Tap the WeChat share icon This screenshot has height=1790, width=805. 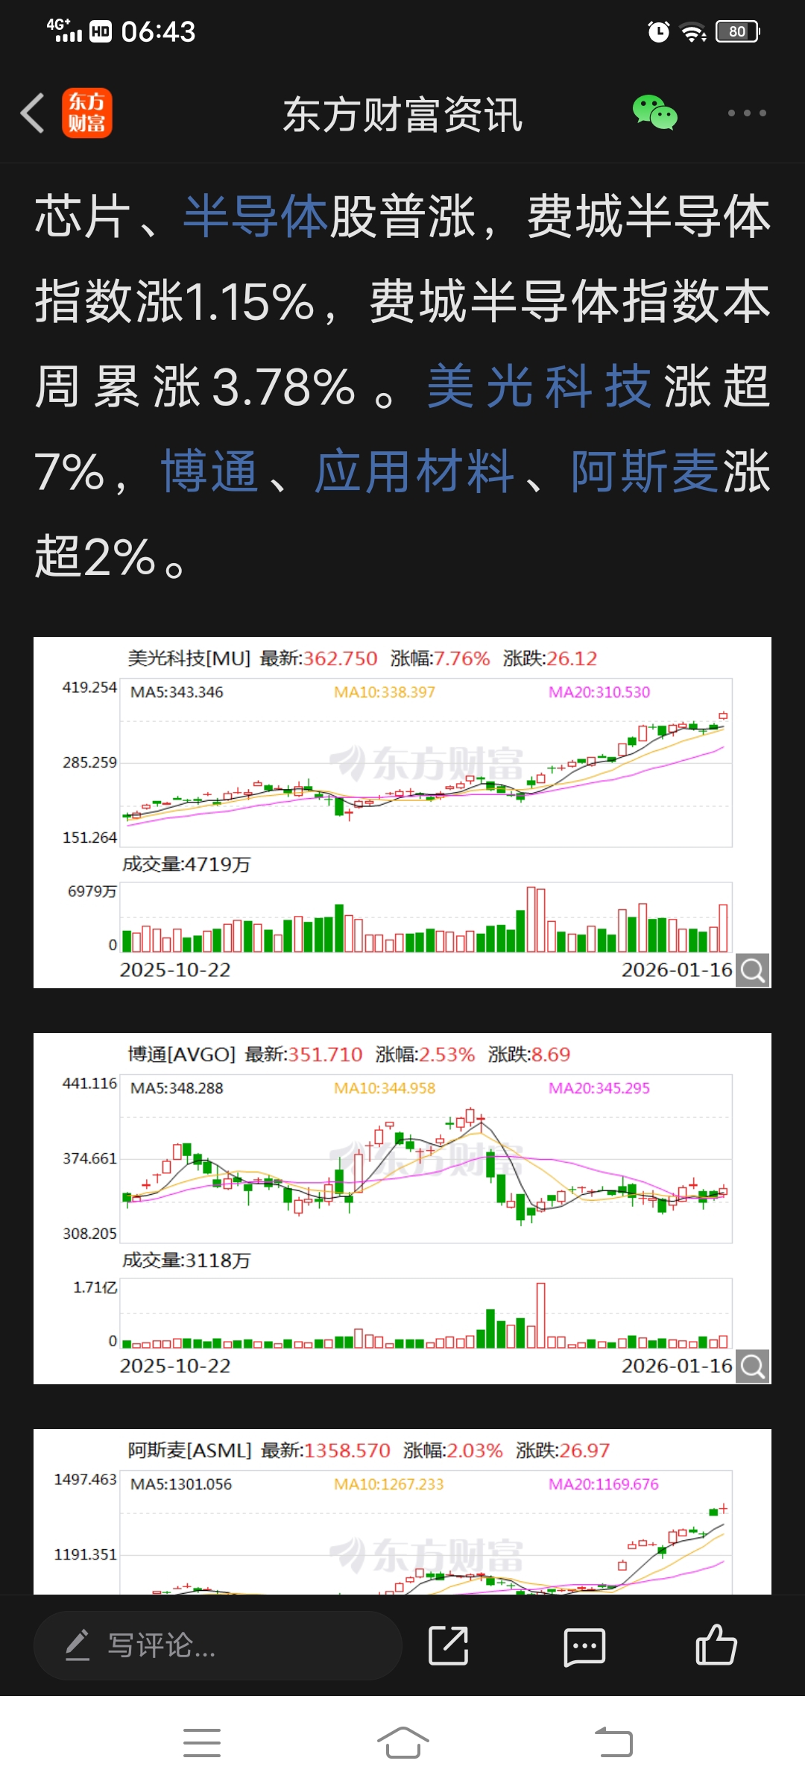tap(655, 113)
